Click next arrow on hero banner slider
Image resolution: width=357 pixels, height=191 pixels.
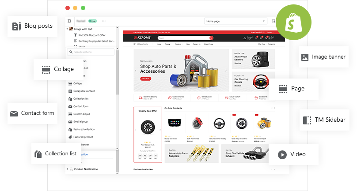pyautogui.click(x=226, y=71)
